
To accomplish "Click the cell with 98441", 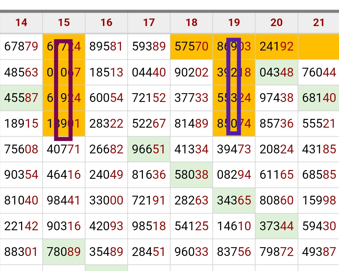I will click(x=64, y=200).
